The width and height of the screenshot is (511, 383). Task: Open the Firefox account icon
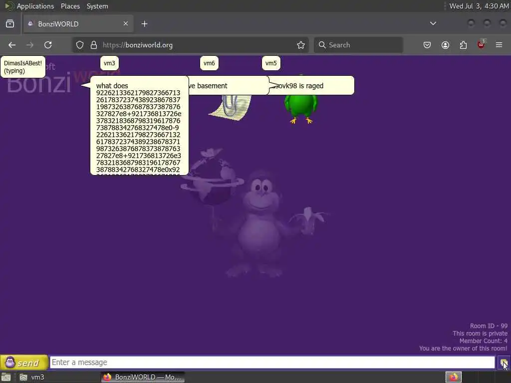pos(445,45)
